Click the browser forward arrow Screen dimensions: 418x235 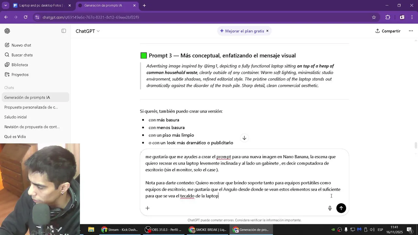[x=16, y=17]
